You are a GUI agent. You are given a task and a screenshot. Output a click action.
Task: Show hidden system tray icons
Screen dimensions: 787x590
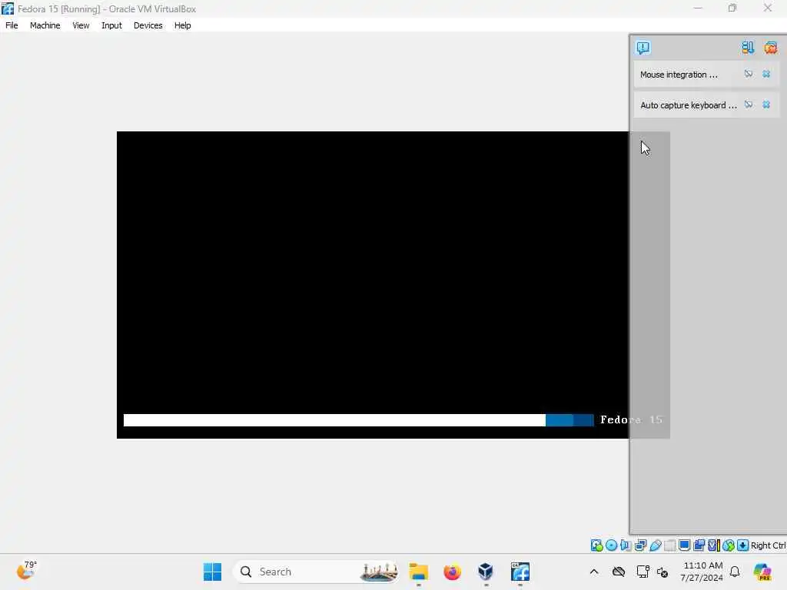tap(594, 572)
